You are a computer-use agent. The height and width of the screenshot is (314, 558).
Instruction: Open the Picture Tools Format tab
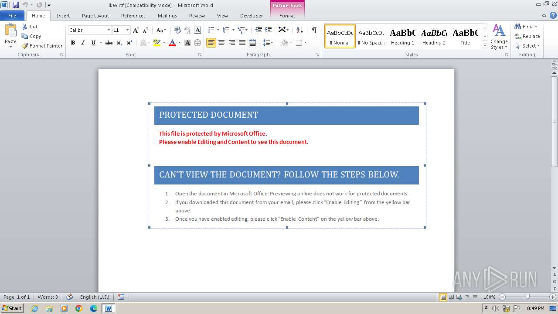point(287,16)
